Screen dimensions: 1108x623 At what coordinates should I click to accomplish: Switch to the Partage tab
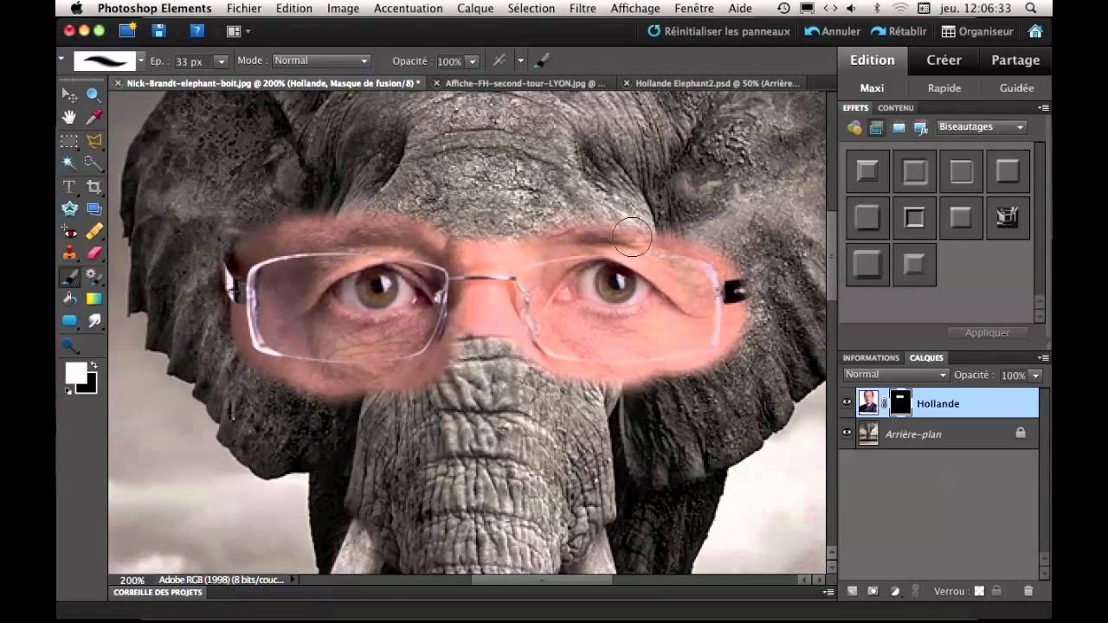tap(1015, 60)
